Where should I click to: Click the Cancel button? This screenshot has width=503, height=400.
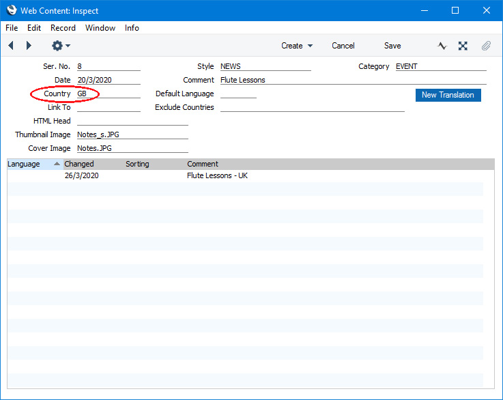[x=343, y=46]
